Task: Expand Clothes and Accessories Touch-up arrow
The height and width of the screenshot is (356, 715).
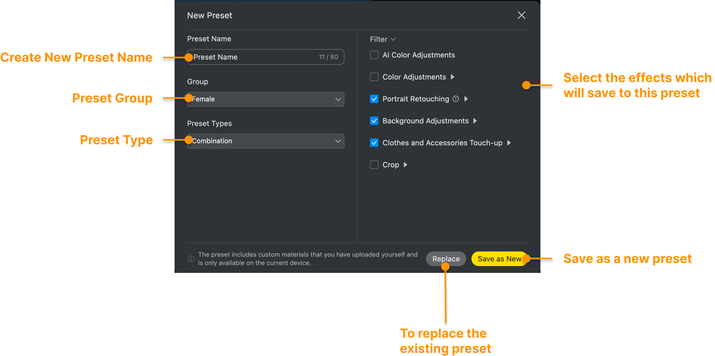Action: (x=509, y=143)
